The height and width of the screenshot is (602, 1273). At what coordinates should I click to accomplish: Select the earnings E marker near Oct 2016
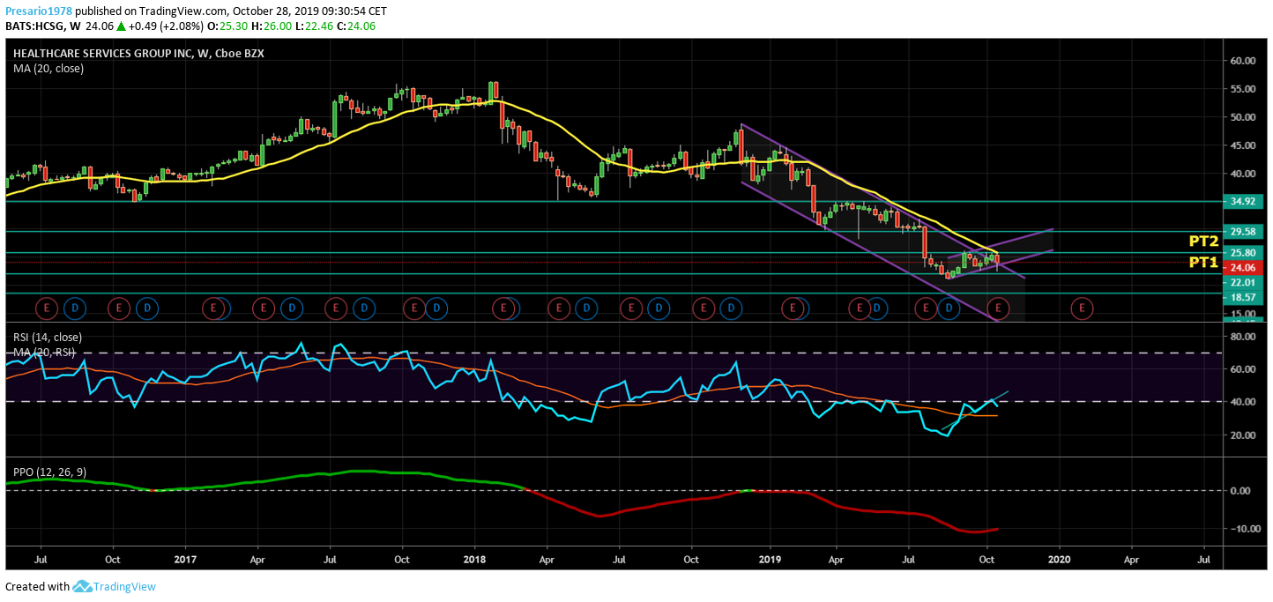point(119,308)
